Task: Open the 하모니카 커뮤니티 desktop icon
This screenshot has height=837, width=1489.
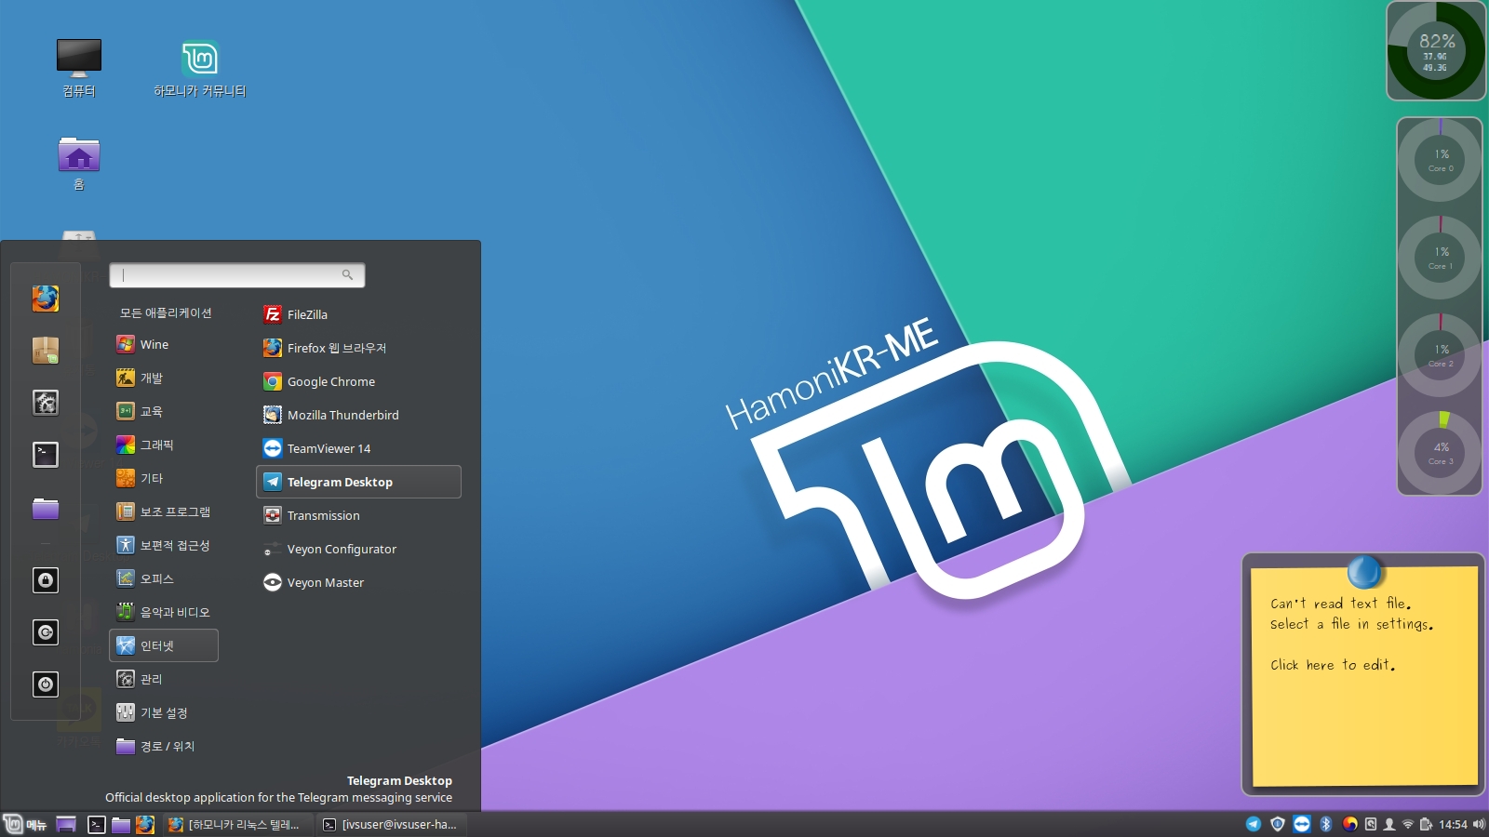Action: [x=199, y=69]
